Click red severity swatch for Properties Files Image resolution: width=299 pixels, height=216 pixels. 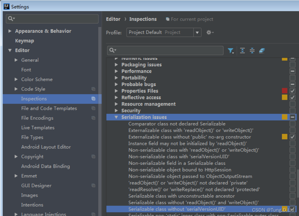284,91
